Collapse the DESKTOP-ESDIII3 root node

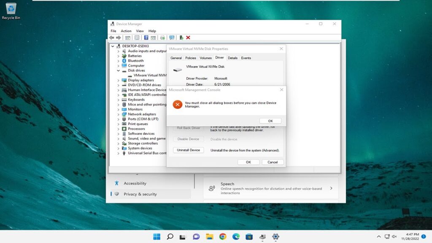click(113, 46)
